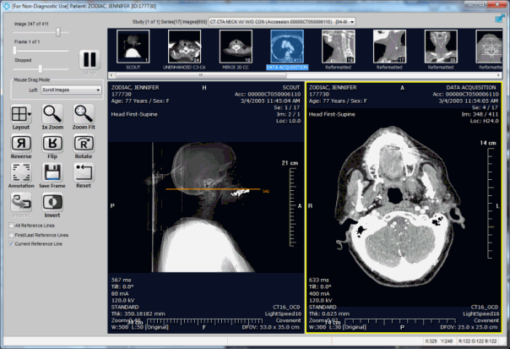Reset the image view
The height and width of the screenshot is (349, 510).
tap(84, 172)
